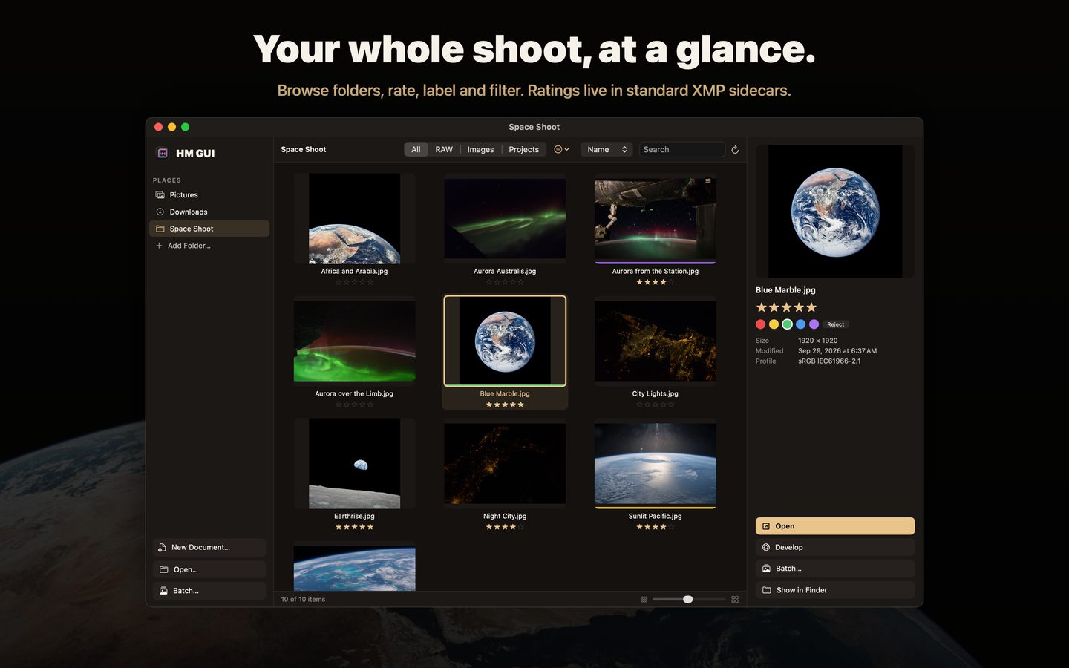Click the Space Shoot heading above grid
Image resolution: width=1069 pixels, height=668 pixels.
(304, 149)
